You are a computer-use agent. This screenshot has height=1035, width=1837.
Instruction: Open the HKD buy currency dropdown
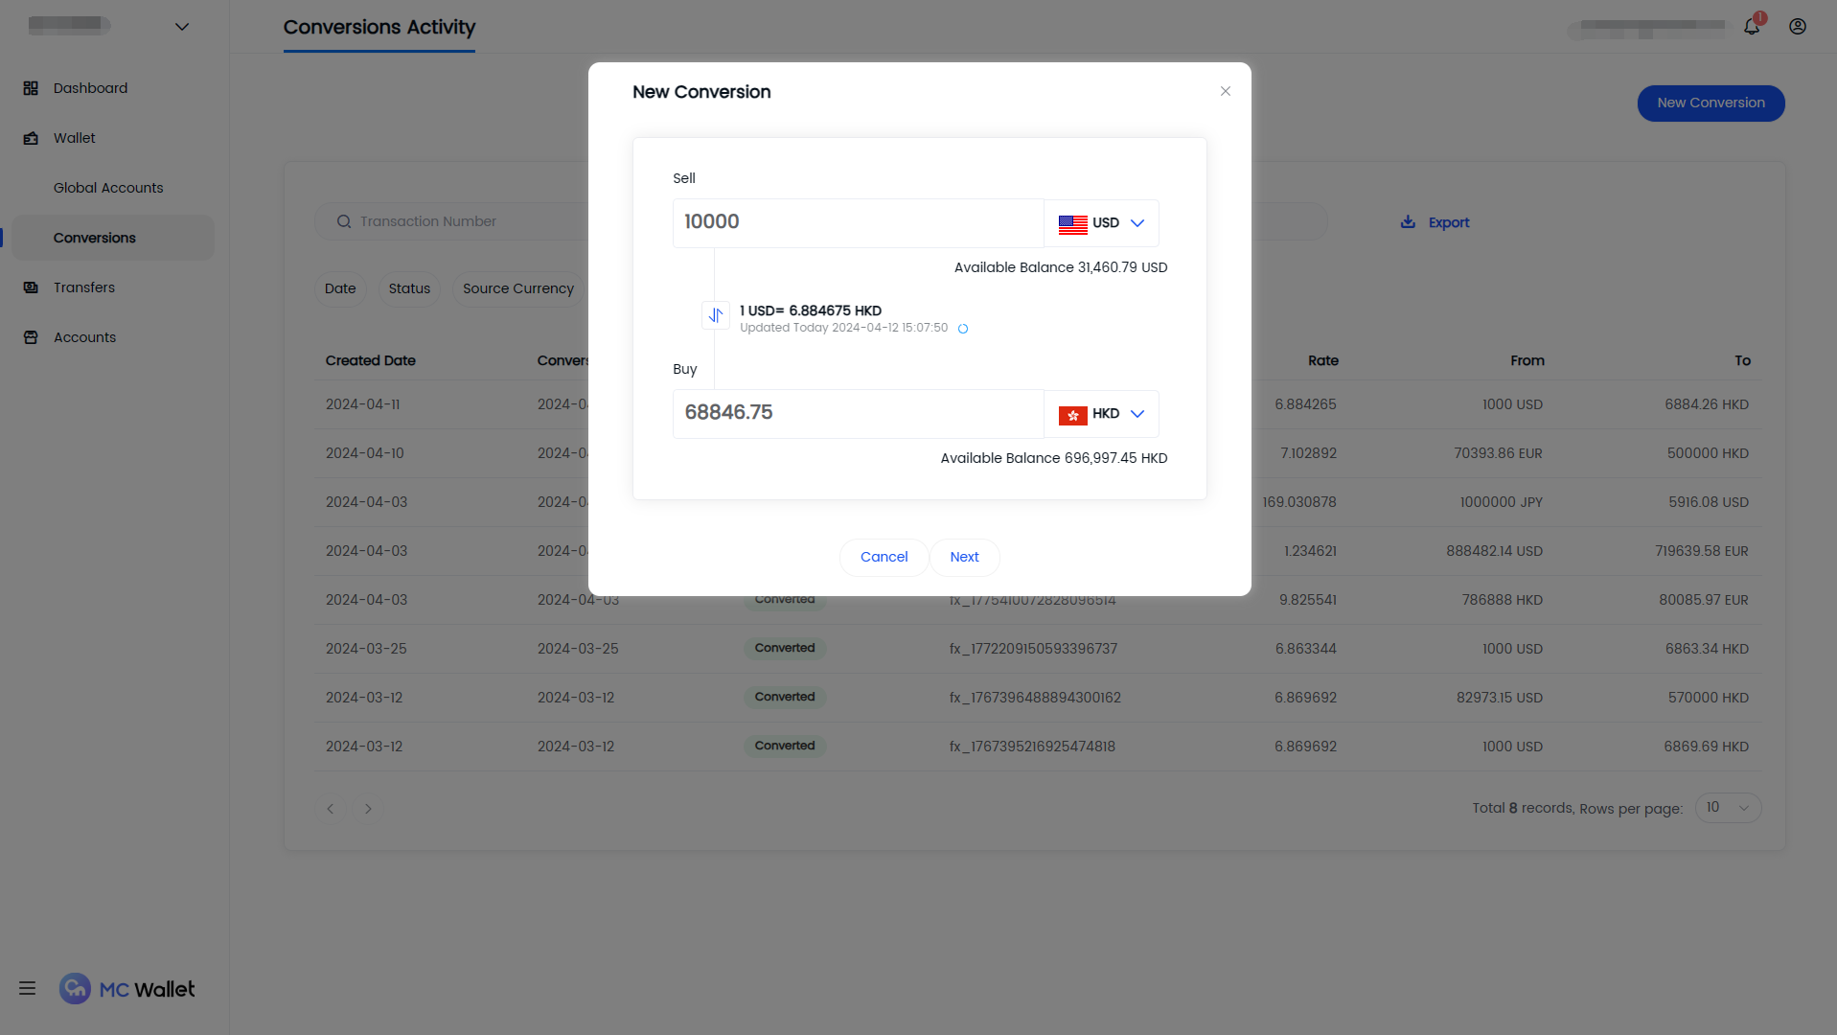point(1101,414)
